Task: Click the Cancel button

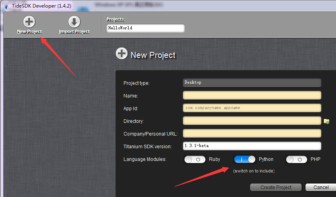Action: tap(321, 187)
